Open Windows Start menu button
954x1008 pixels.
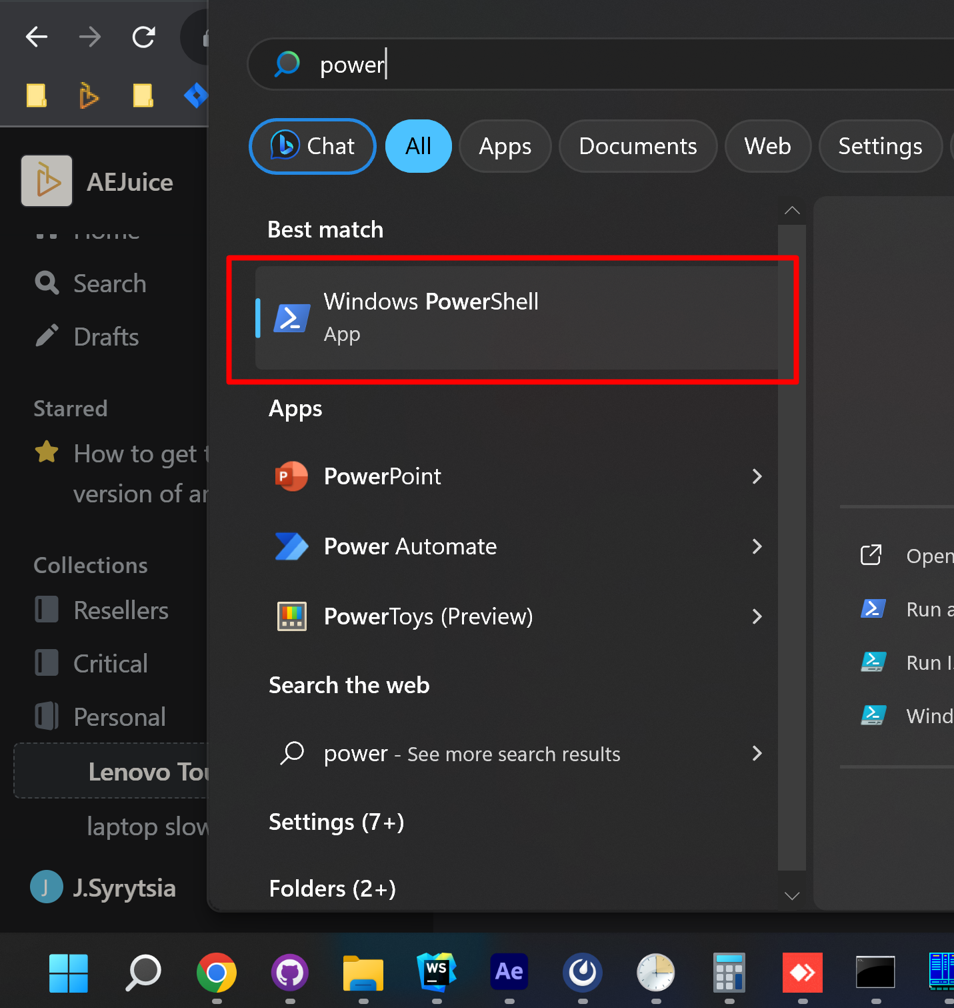[69, 973]
